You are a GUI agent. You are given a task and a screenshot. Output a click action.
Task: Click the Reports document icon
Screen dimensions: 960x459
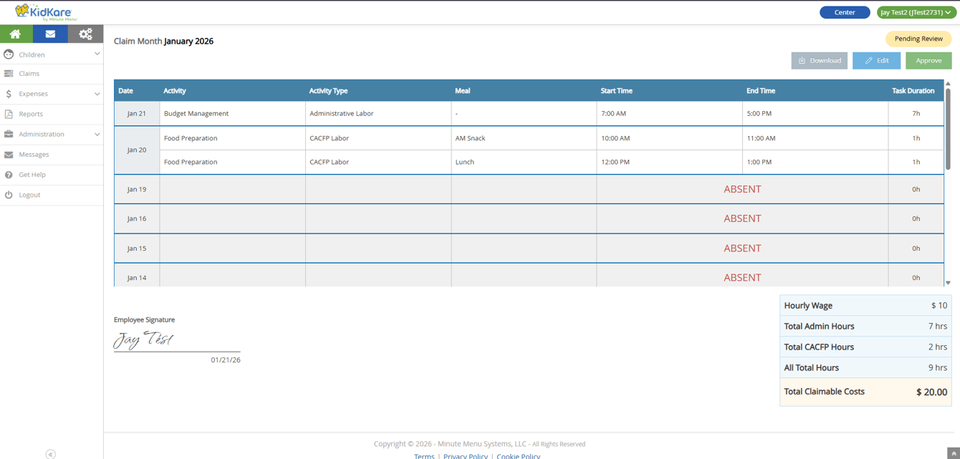click(9, 114)
